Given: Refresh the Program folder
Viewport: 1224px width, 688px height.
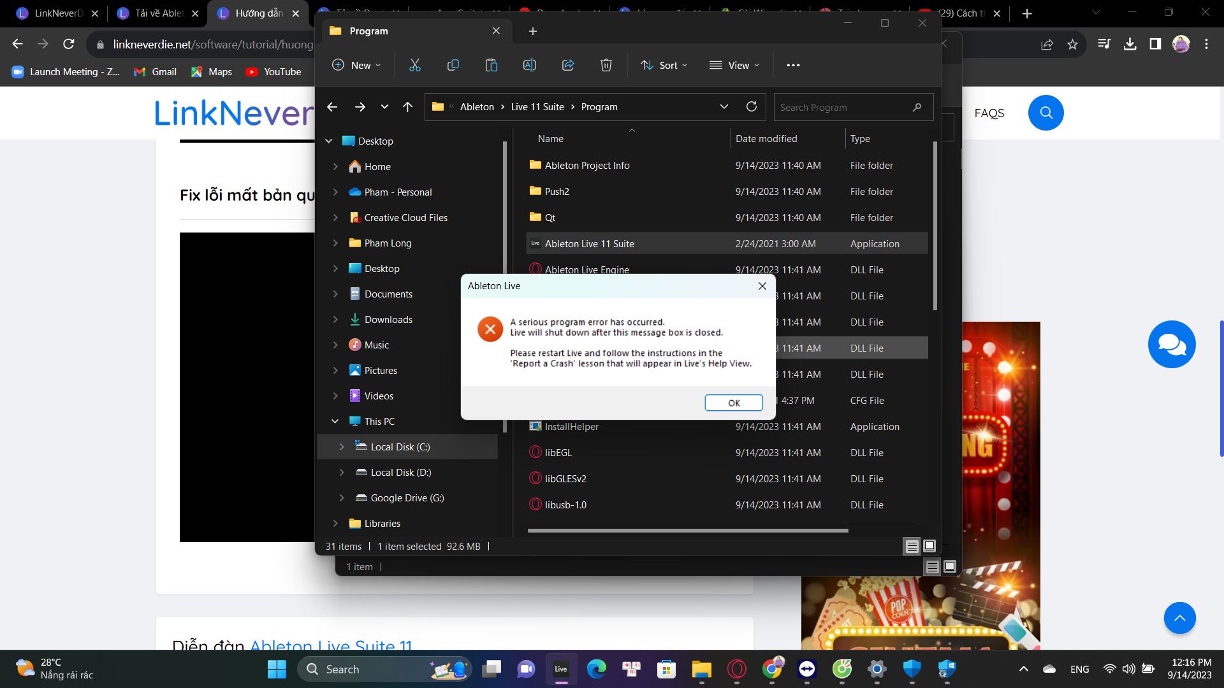Looking at the screenshot, I should pos(752,106).
